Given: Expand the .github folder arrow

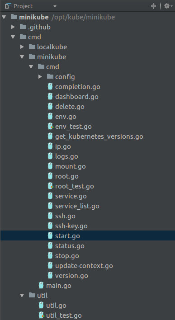Looking at the screenshot, I should pos(13,27).
